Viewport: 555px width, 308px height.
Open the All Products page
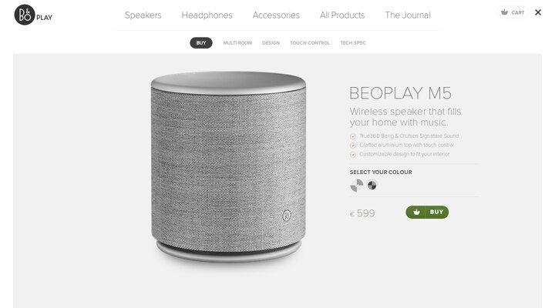point(342,15)
